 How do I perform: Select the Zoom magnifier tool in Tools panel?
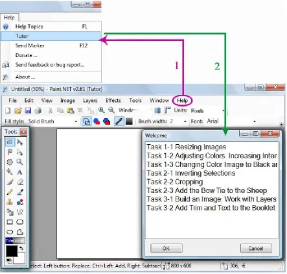pos(20,162)
